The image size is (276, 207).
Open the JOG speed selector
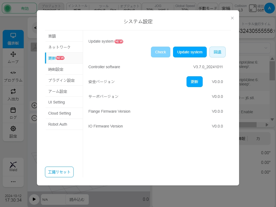point(158,8)
